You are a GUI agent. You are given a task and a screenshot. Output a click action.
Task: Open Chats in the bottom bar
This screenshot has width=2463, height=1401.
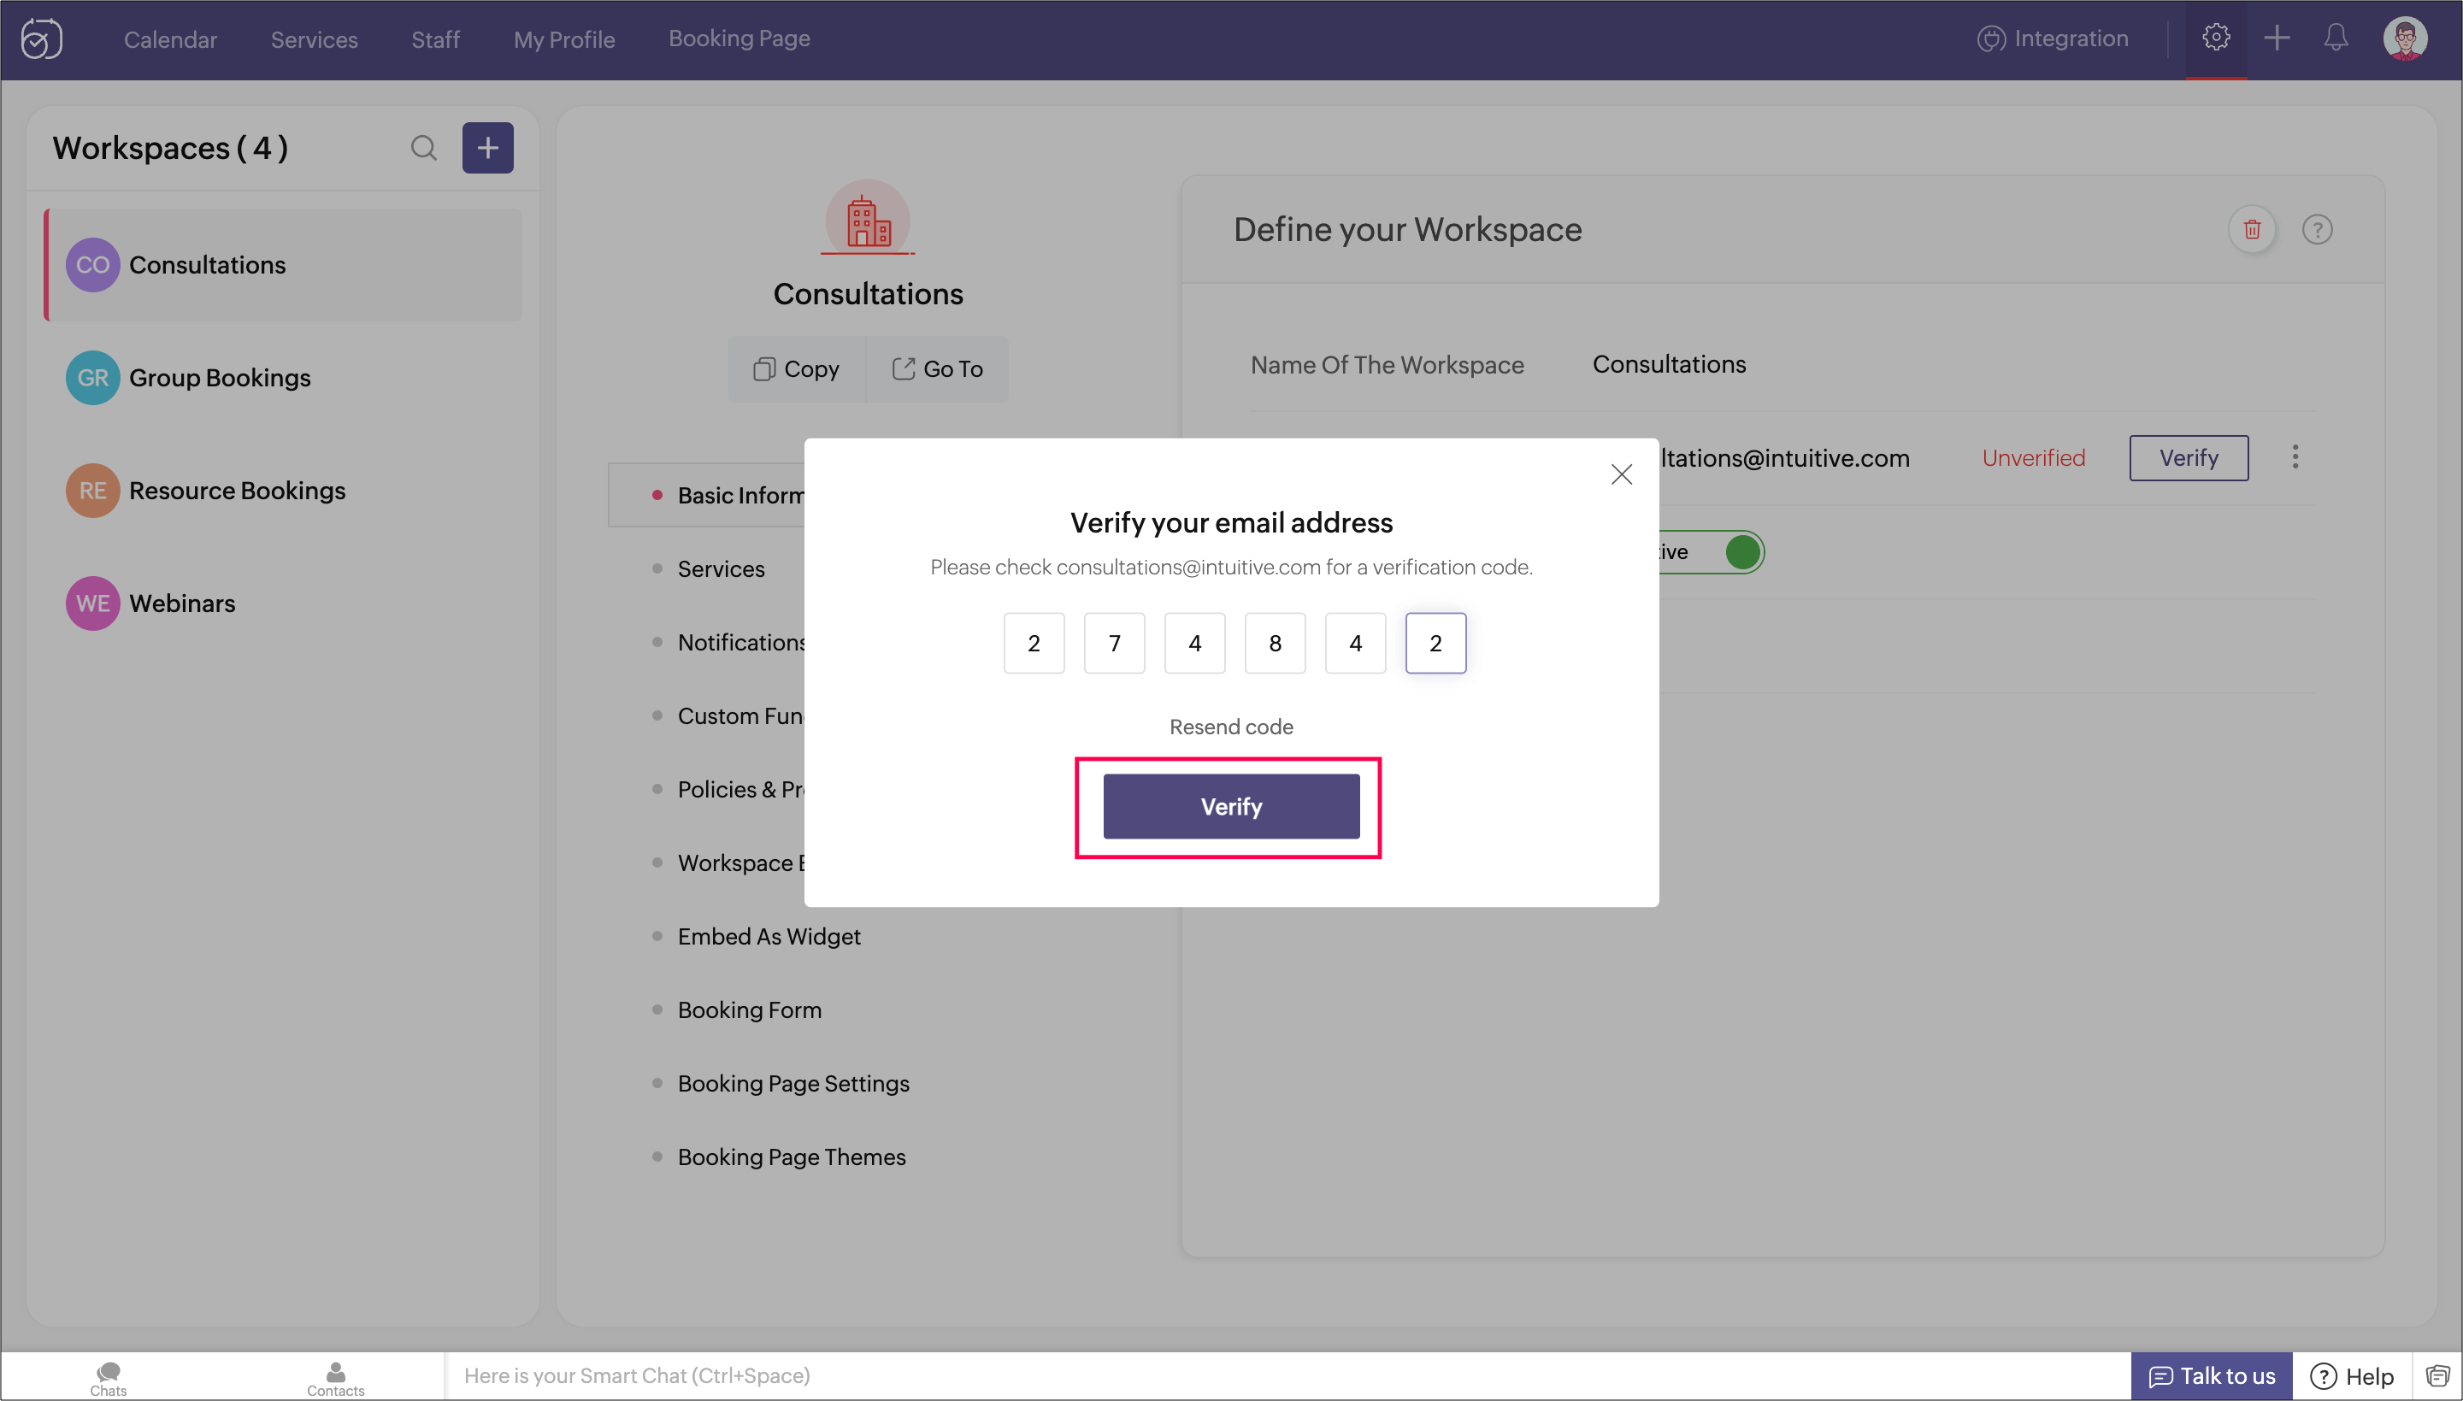click(x=108, y=1379)
